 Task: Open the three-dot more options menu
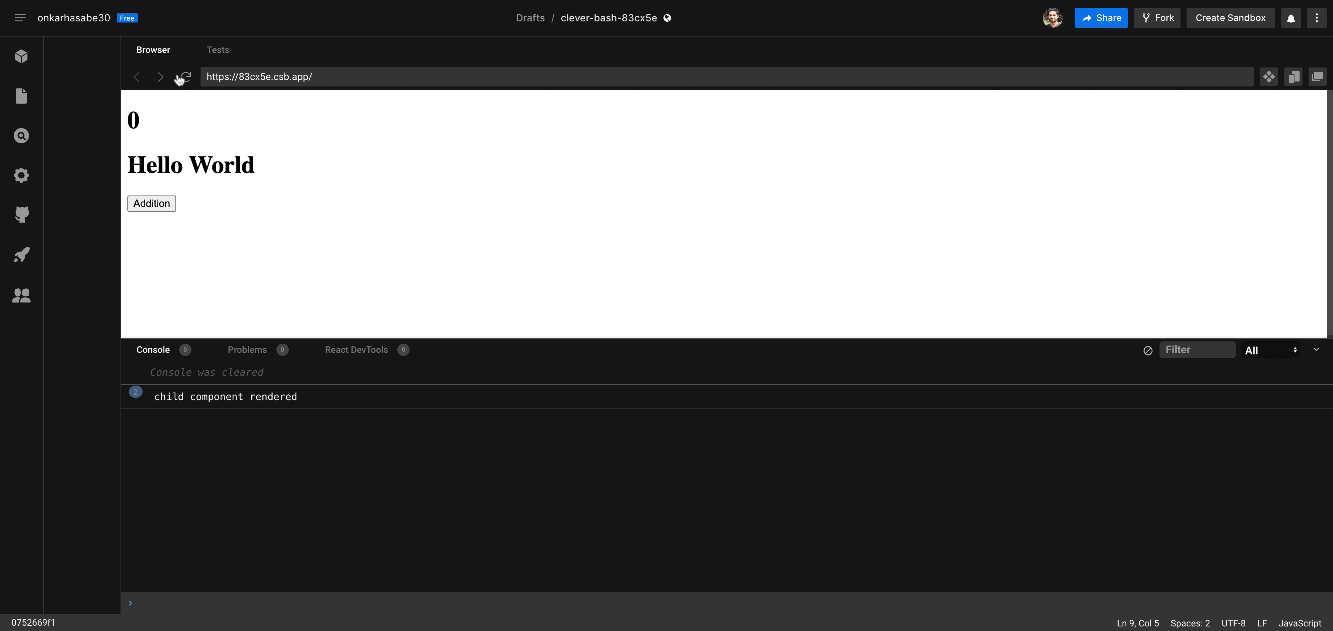1317,18
